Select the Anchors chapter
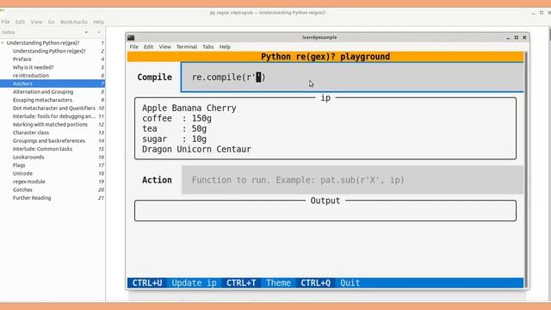The height and width of the screenshot is (310, 551). (x=53, y=84)
